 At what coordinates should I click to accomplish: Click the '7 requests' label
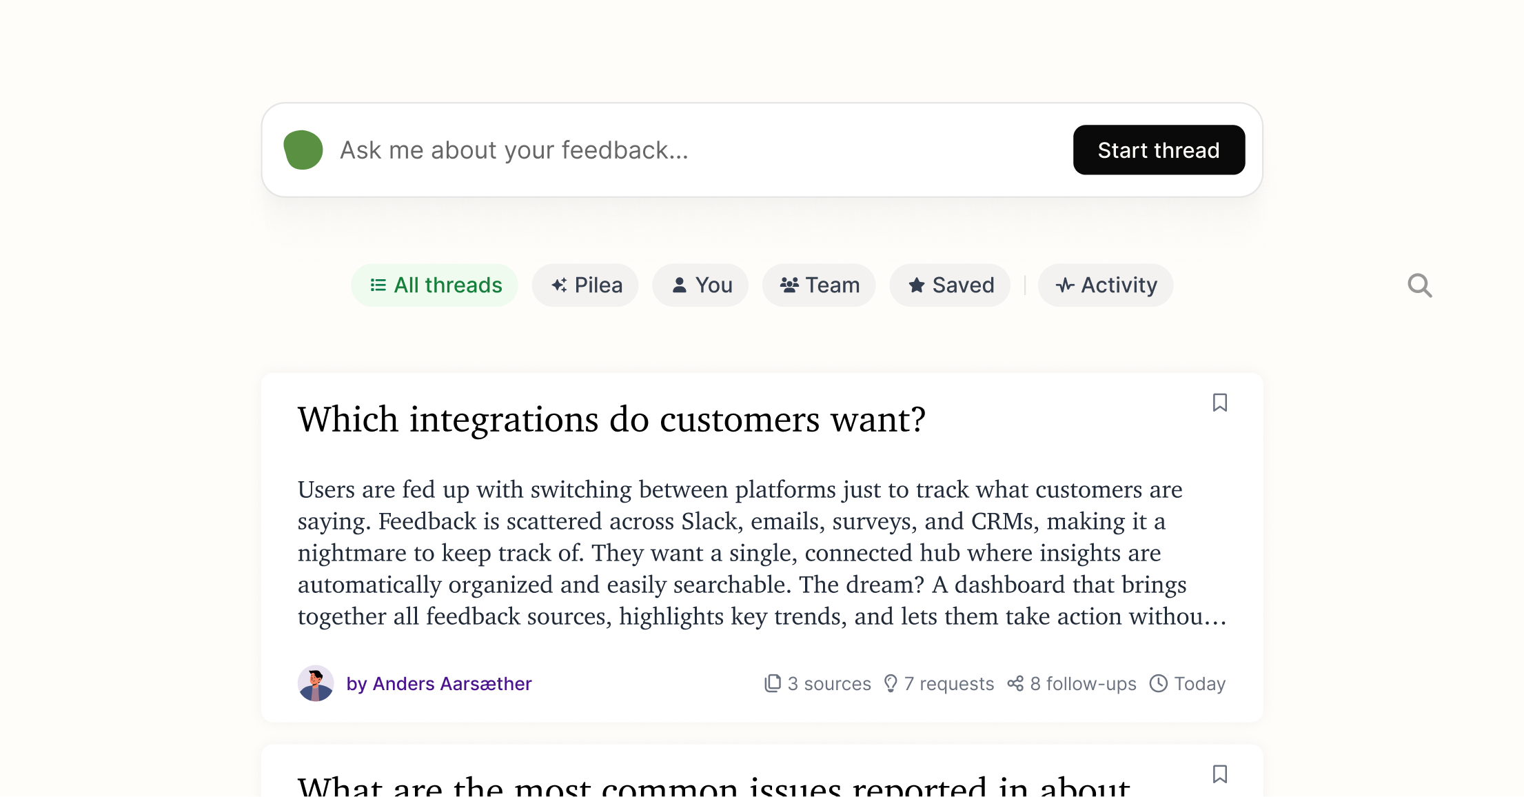tap(949, 683)
